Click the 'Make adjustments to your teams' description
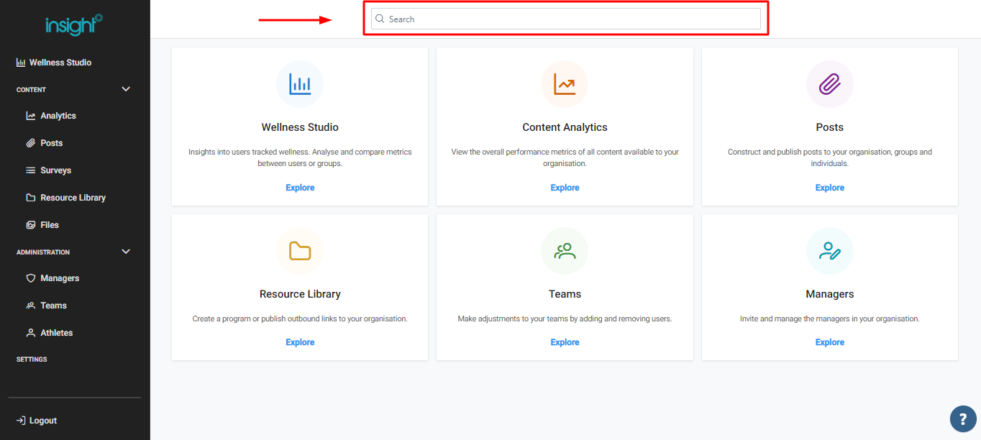Image resolution: width=981 pixels, height=440 pixels. coord(565,318)
